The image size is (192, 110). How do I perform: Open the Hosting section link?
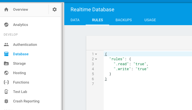(x=19, y=73)
